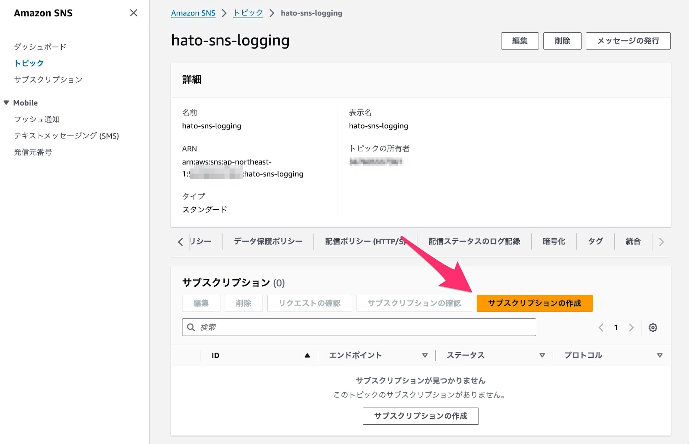Viewport: 689px width, 444px height.
Task: Sort by ID column ascending arrow
Action: tap(307, 355)
